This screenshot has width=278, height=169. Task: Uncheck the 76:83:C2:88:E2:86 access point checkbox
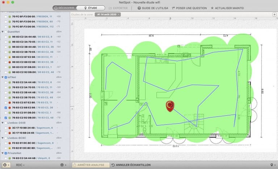point(5,108)
